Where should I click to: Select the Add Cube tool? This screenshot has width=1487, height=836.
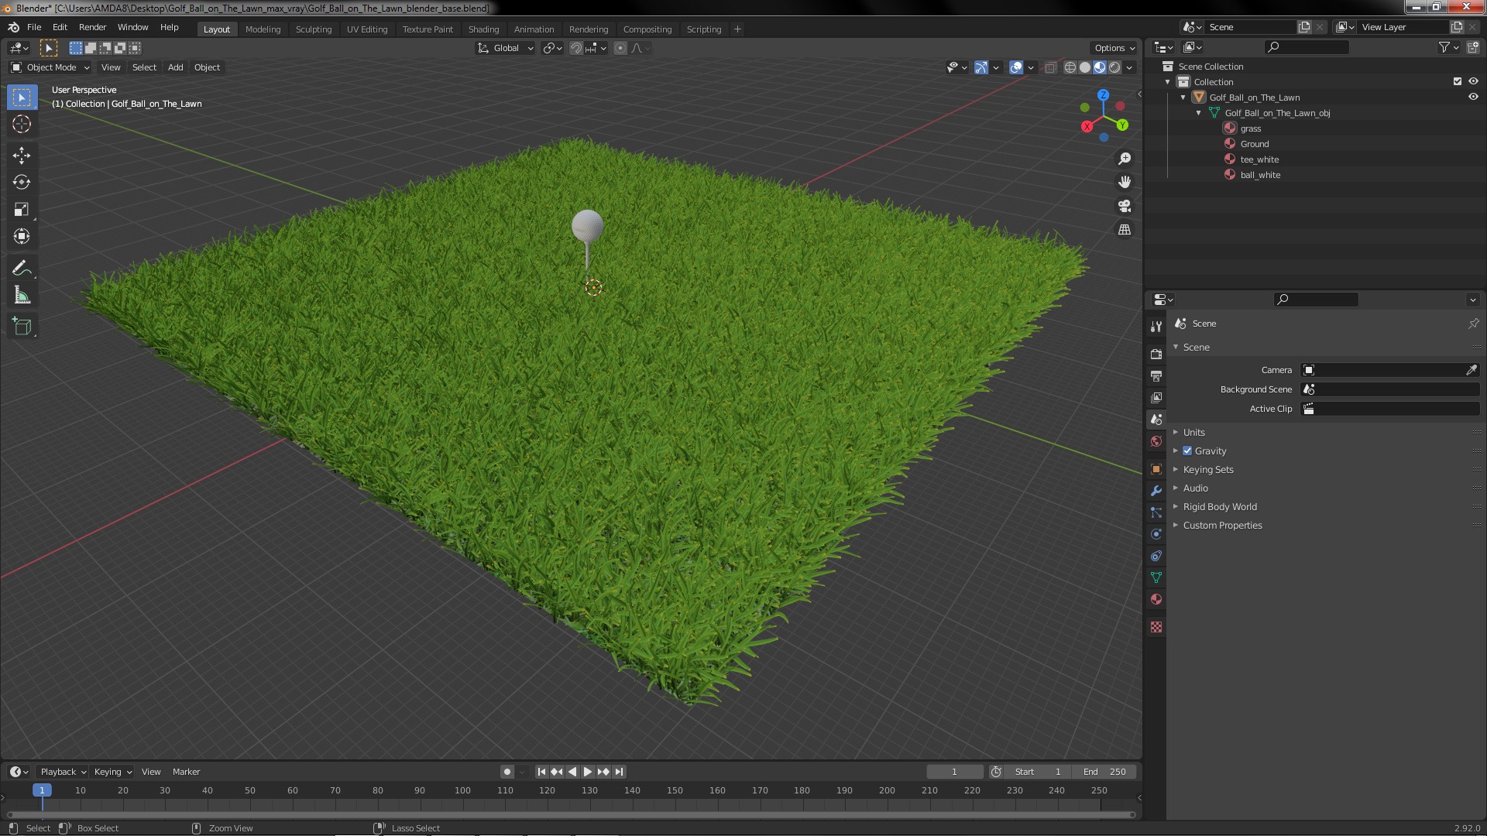click(x=22, y=327)
